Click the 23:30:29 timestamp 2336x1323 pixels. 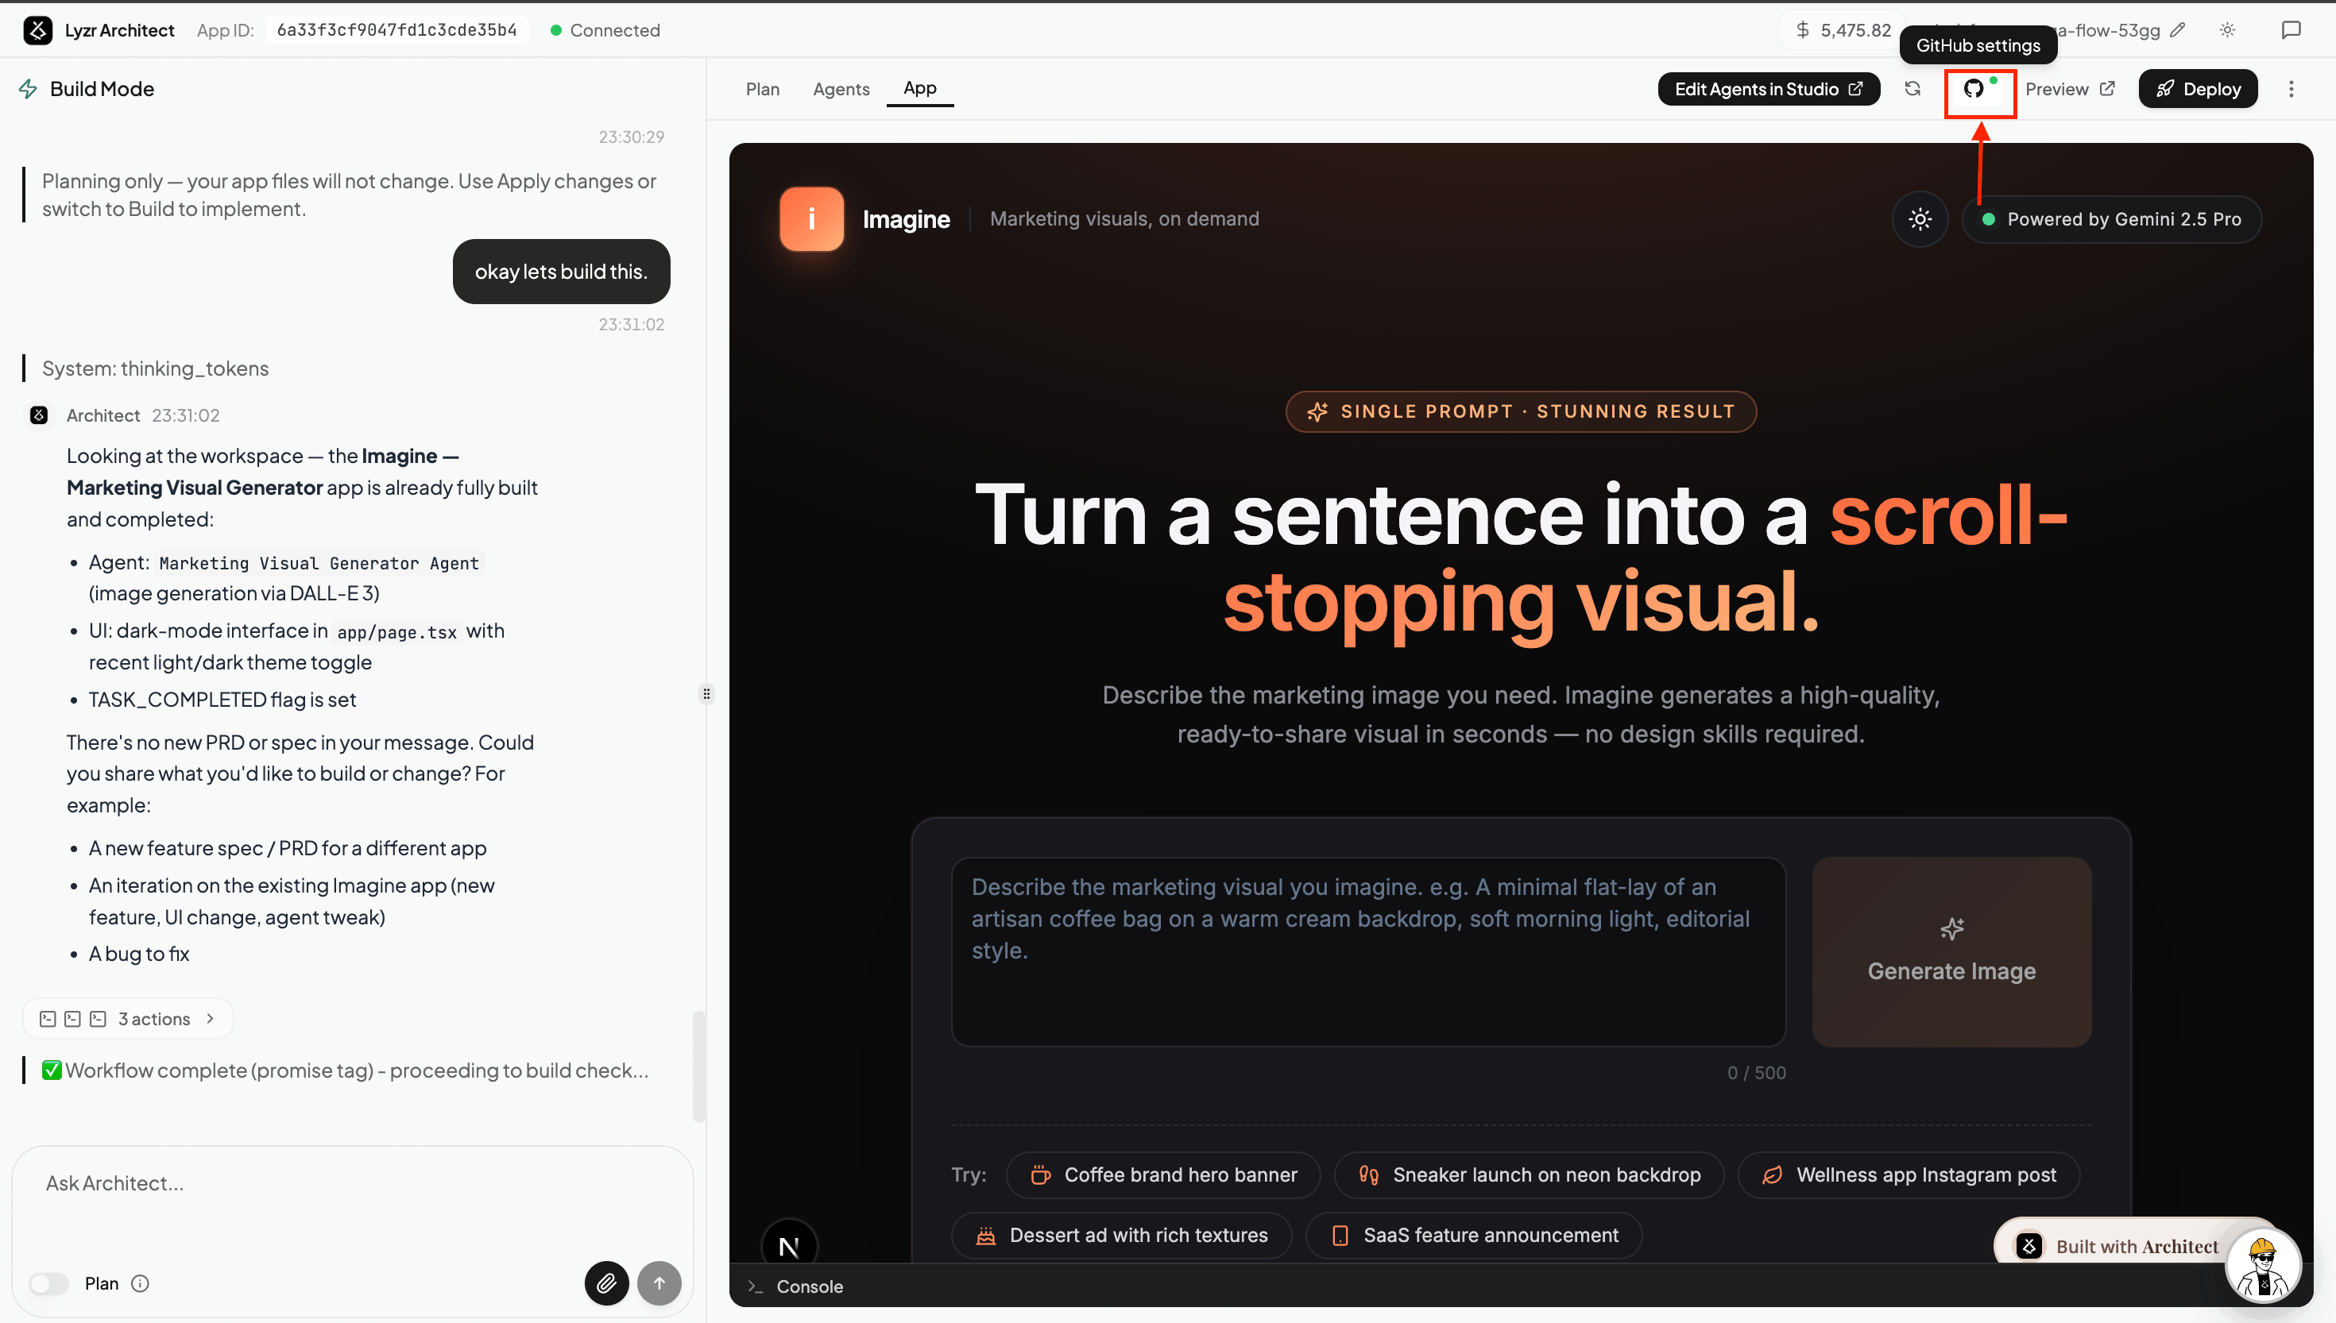point(631,137)
